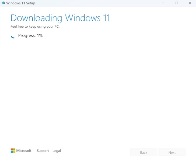Click the spinning blue progress indicator

13,37
